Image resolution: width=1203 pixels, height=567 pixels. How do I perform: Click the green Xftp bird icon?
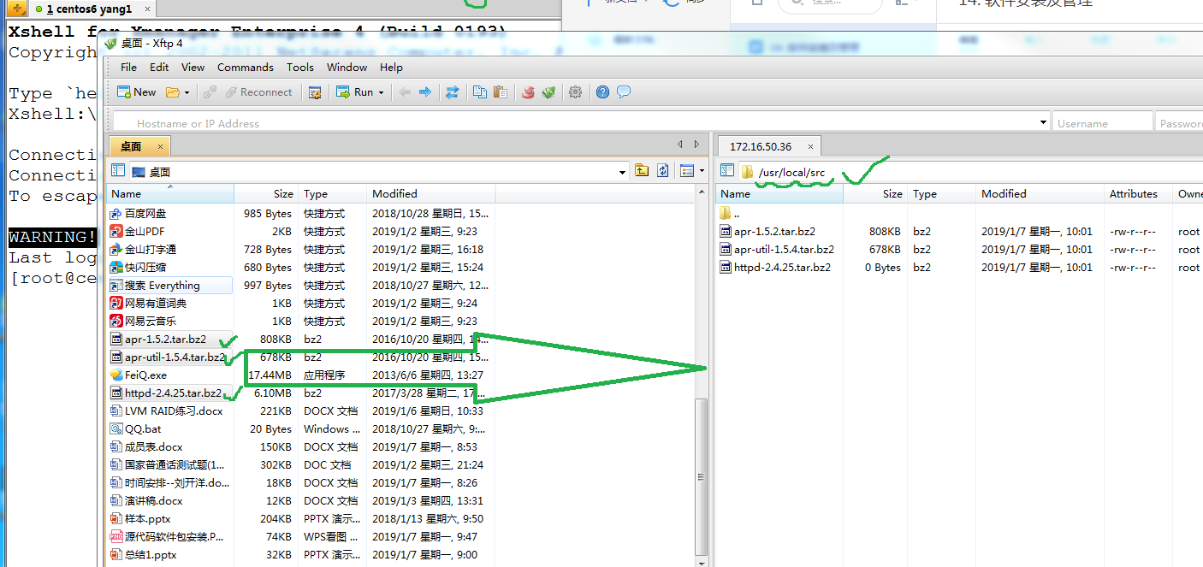point(548,92)
